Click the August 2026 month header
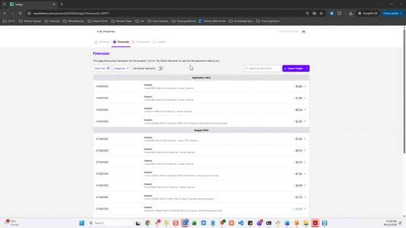This screenshot has width=406, height=228. click(x=201, y=130)
